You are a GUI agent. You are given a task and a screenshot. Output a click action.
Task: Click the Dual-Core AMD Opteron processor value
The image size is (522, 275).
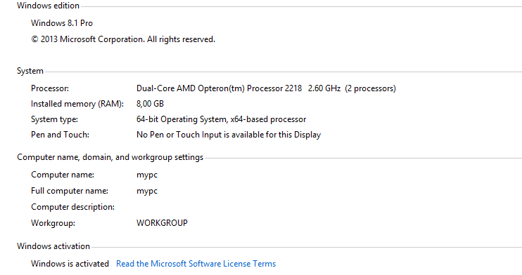(x=266, y=88)
